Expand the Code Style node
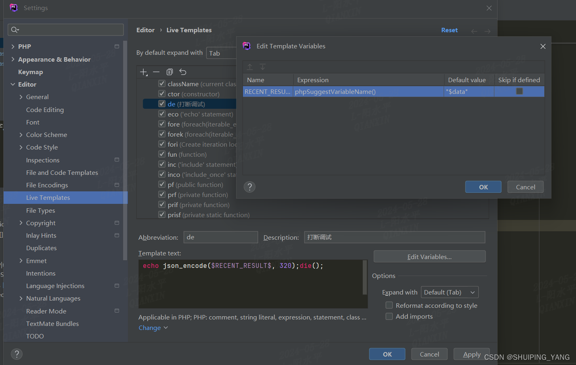Image resolution: width=576 pixels, height=365 pixels. coord(21,147)
